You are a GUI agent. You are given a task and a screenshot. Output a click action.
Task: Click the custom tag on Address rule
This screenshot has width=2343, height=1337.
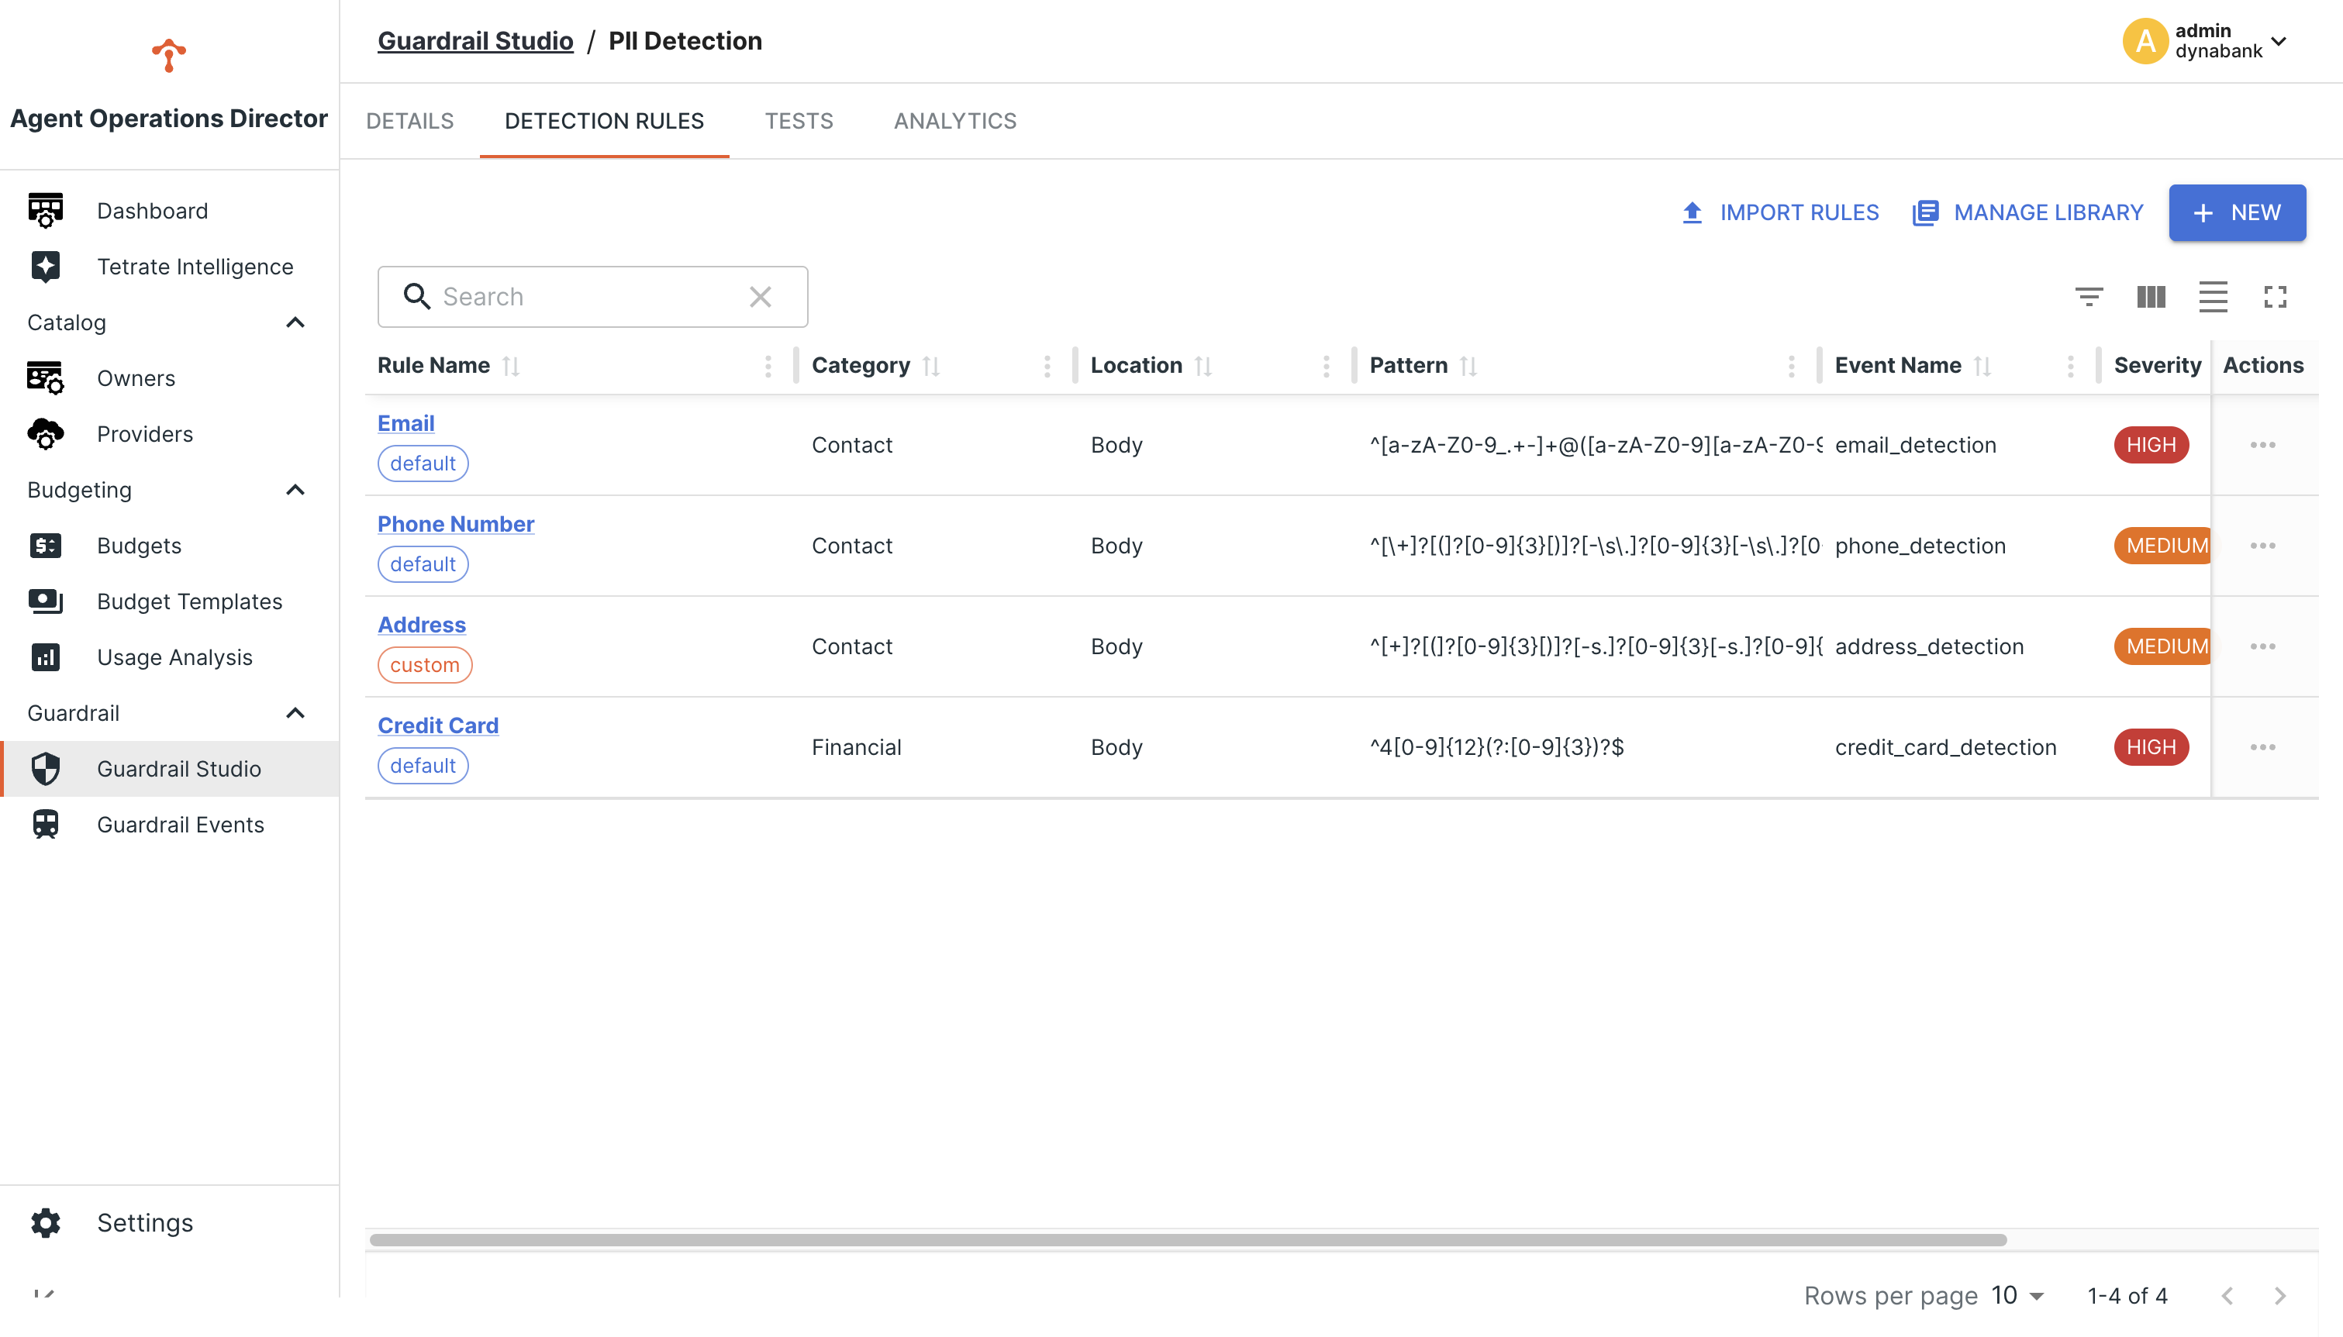click(424, 665)
